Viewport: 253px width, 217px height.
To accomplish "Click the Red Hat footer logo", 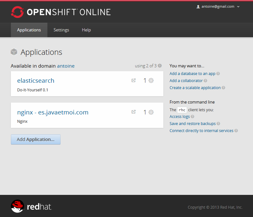I will pyautogui.click(x=31, y=206).
